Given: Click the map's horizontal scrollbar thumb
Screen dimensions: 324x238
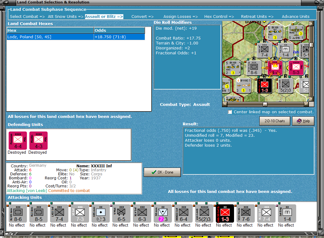Looking at the screenshot, I should [265, 104].
